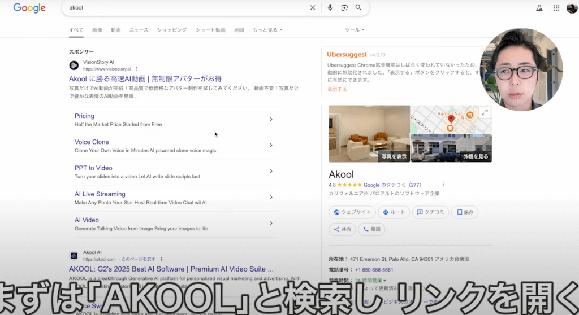Open Search Labs flask icon

coord(539,8)
